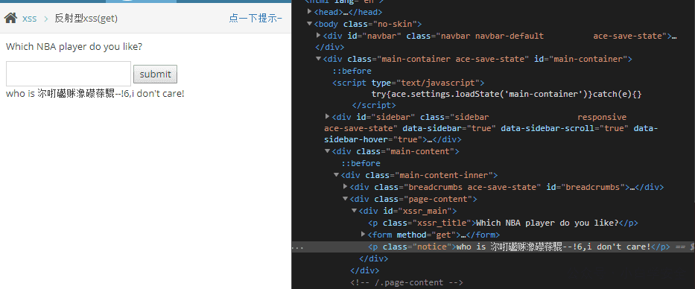Select the p class xssr_title element
Viewport: 695px width, 289px height.
pos(503,223)
